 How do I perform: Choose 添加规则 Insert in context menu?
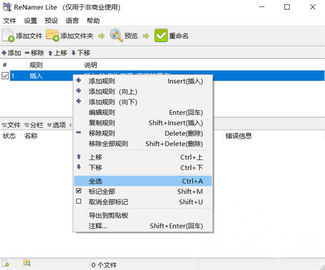point(143,81)
